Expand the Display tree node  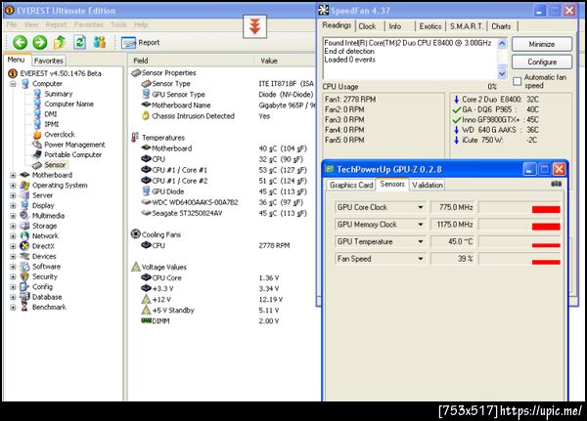click(x=13, y=206)
